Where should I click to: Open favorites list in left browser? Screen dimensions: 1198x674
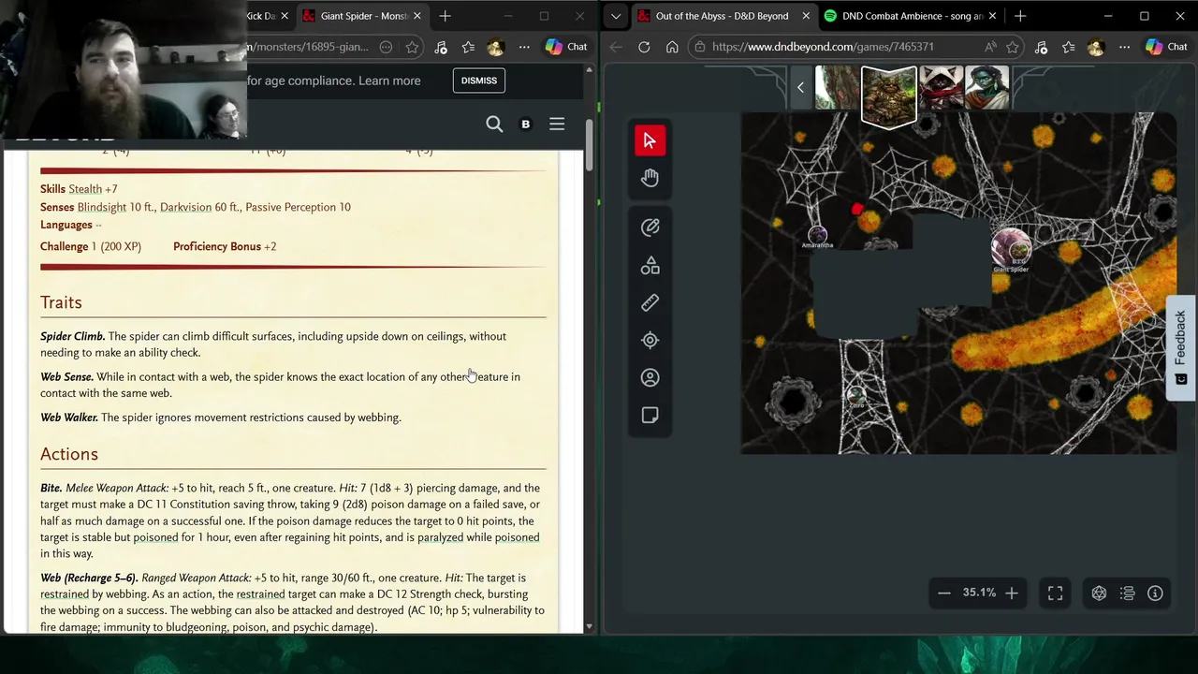468,47
